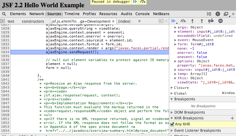
Task: Click the viewState variable value
Action: pyautogui.click(x=218, y=82)
